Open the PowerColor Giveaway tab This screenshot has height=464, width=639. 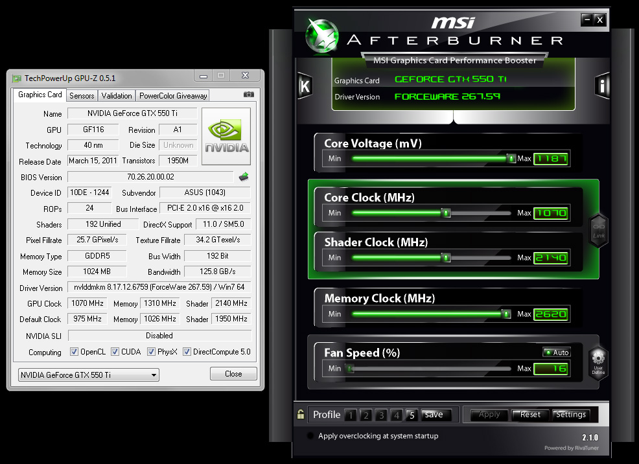click(x=173, y=96)
